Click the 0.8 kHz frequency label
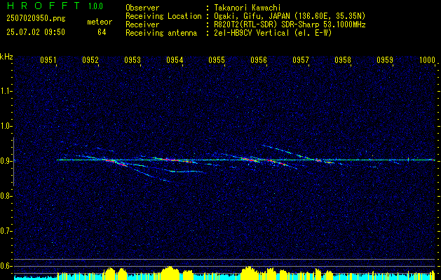 pos(6,196)
